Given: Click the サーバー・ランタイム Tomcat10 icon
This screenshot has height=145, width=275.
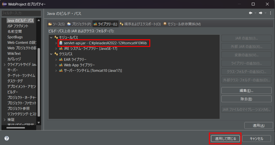Looking at the screenshot, I should point(61,70).
